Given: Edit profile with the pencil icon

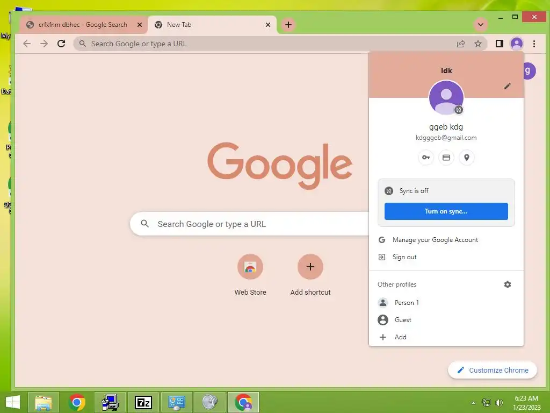Looking at the screenshot, I should pyautogui.click(x=507, y=86).
